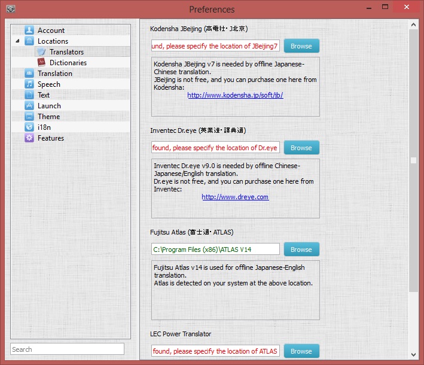Click the Inventec Dr.eye section heading

[198, 130]
